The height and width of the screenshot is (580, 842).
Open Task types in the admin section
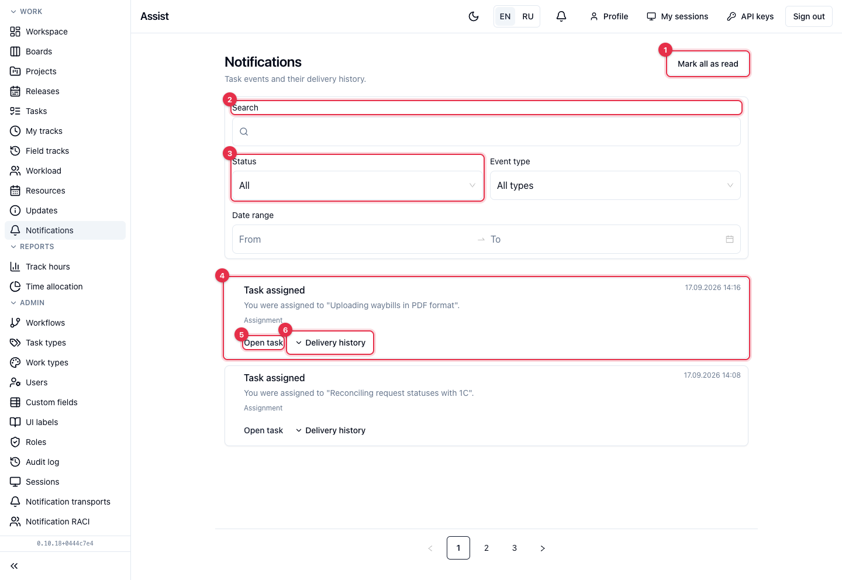65,343
